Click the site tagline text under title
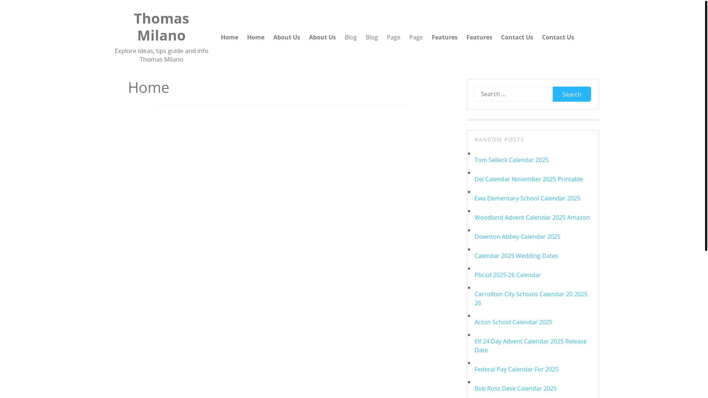708x398 pixels. [x=161, y=55]
